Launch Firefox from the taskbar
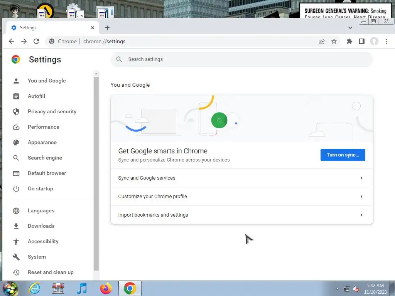Image resolution: width=395 pixels, height=296 pixels. pos(106,288)
